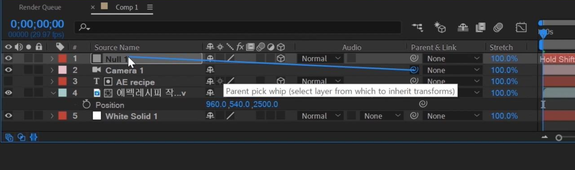Toggle 3D Layer cube switch for AE recipe
The width and height of the screenshot is (575, 170).
(281, 81)
